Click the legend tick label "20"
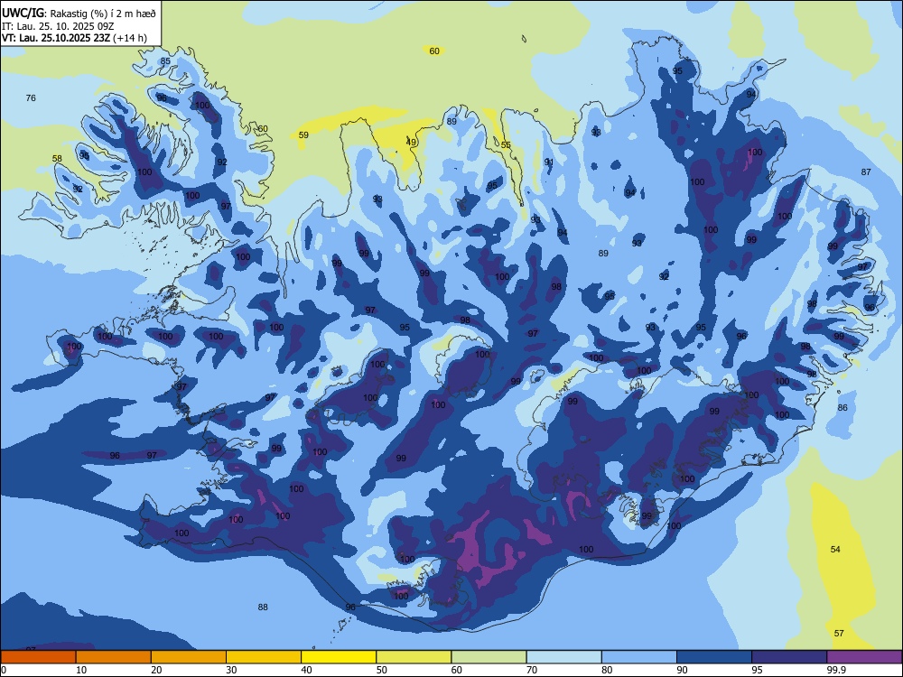The height and width of the screenshot is (677, 903). click(x=156, y=670)
